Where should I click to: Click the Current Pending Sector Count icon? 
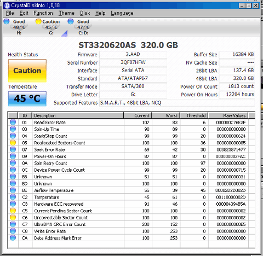(x=13, y=211)
